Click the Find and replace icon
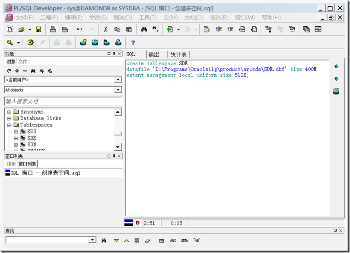Screen dimensions: 350x253 156,29
